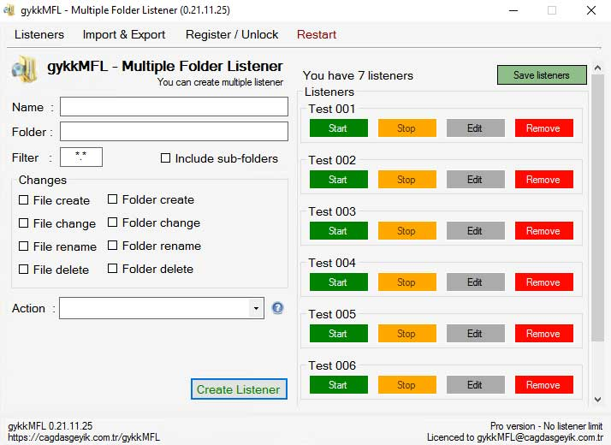This screenshot has height=445, width=611.
Task: Remove the Test 005 listener
Action: pos(543,334)
